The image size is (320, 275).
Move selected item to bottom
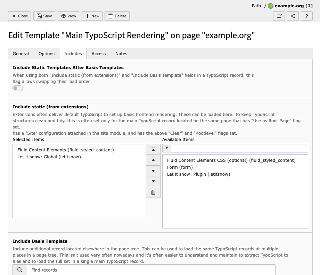pos(153,182)
